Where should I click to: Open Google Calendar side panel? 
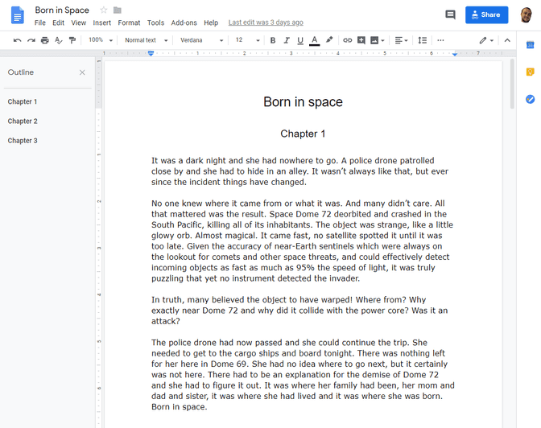[x=530, y=45]
